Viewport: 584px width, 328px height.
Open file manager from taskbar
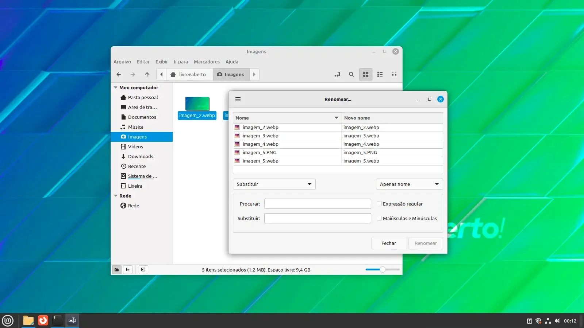[x=28, y=320]
